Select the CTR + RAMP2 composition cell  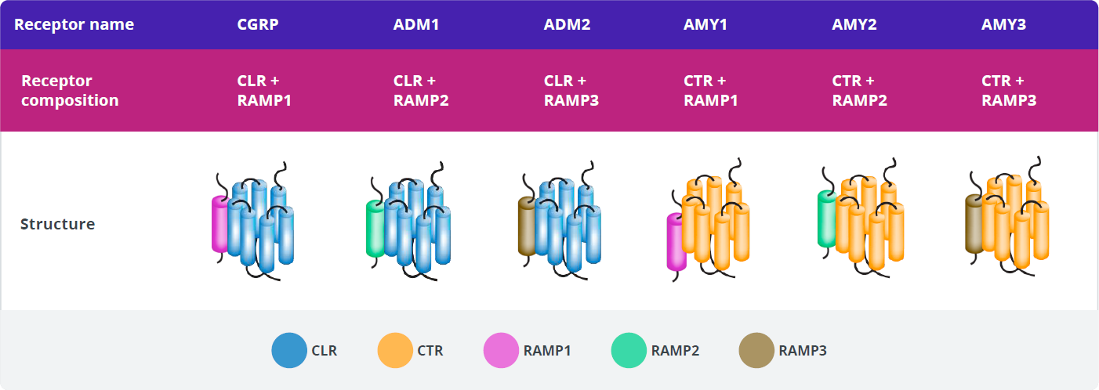(860, 91)
